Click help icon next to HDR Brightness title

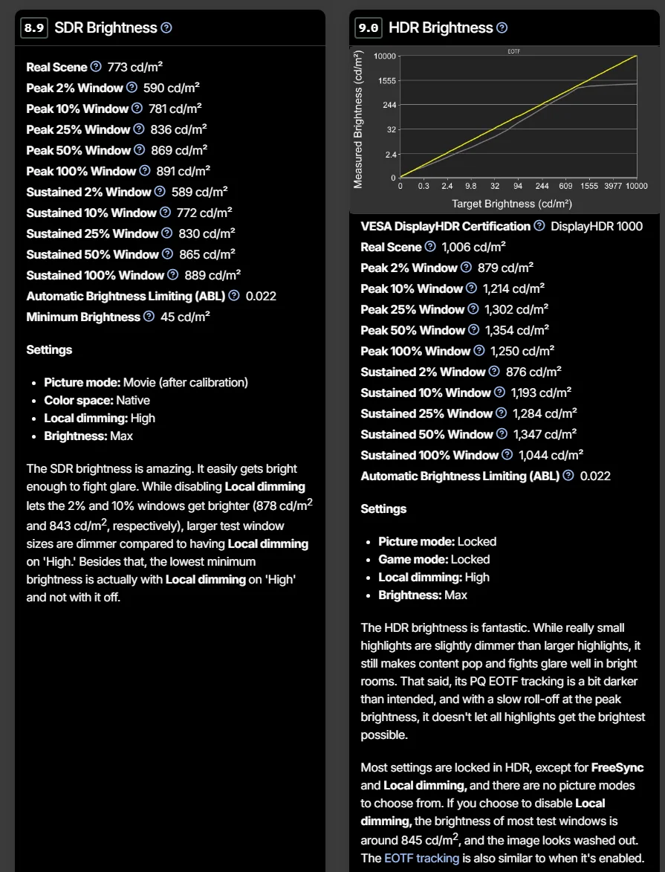click(502, 28)
